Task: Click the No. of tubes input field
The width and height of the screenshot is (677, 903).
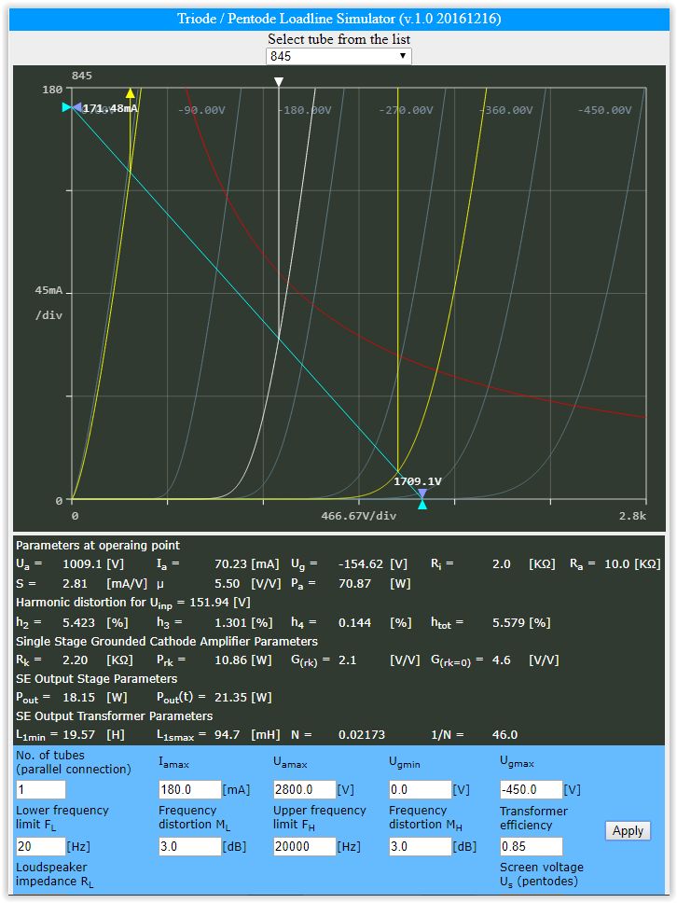Action: point(41,789)
